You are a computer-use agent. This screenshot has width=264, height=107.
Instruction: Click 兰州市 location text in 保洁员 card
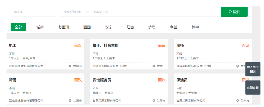245,101
